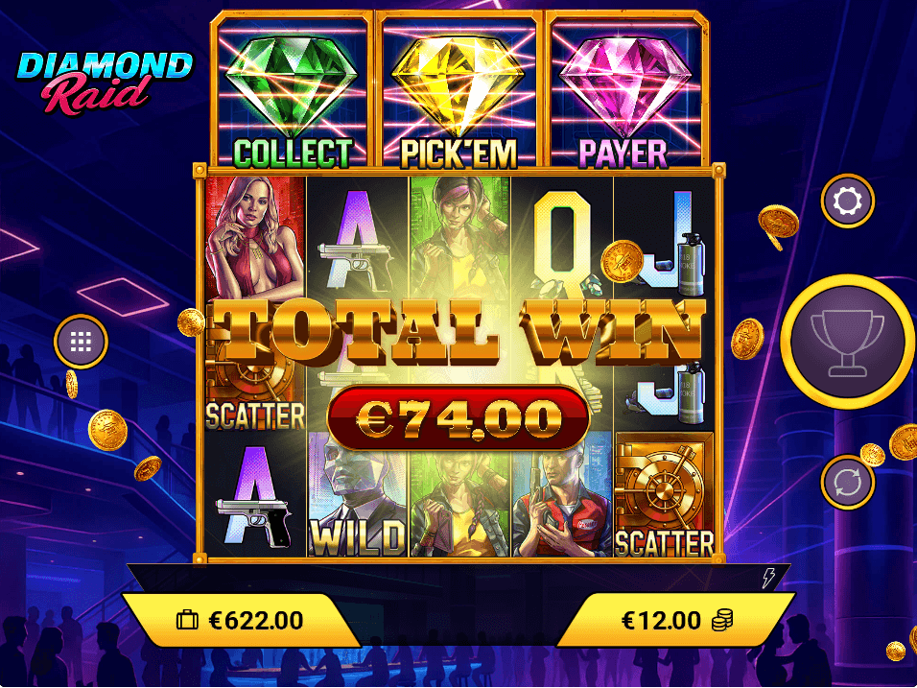Open the settings gear button
Screen dimensions: 917x688
coord(847,202)
